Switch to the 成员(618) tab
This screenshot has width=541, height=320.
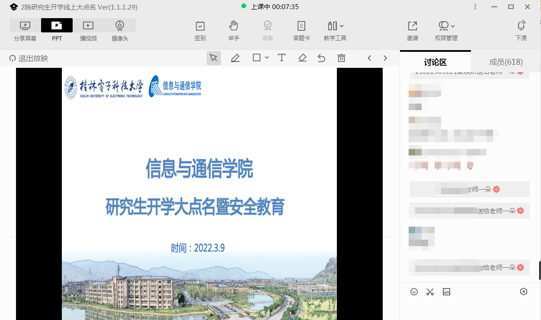[506, 62]
